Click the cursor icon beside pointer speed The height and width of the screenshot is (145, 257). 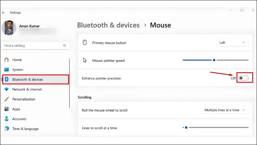point(85,60)
